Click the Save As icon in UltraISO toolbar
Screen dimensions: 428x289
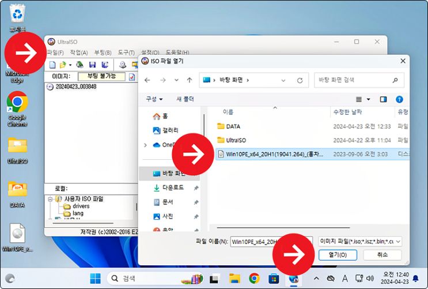click(x=105, y=65)
